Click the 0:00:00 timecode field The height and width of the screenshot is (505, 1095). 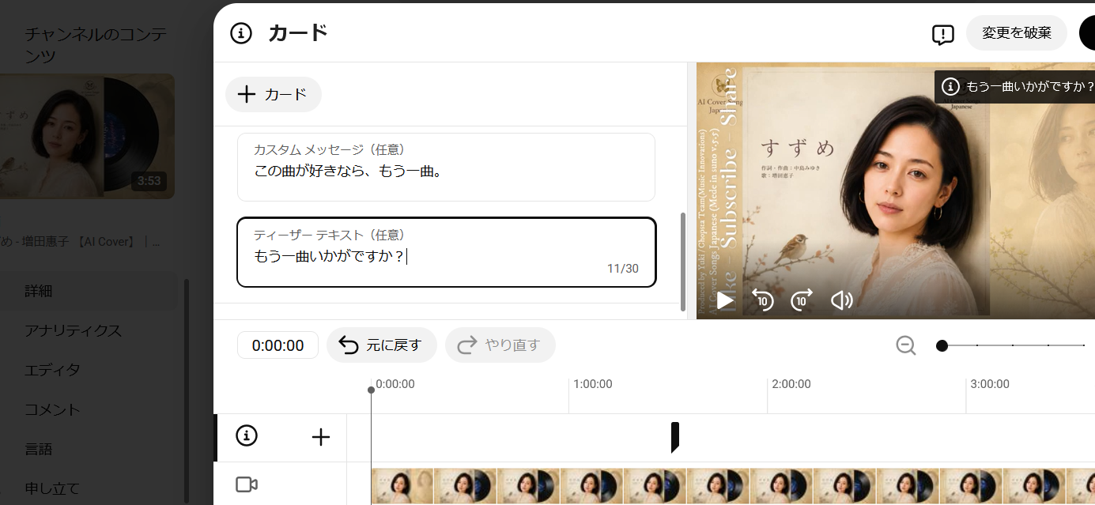click(x=278, y=345)
